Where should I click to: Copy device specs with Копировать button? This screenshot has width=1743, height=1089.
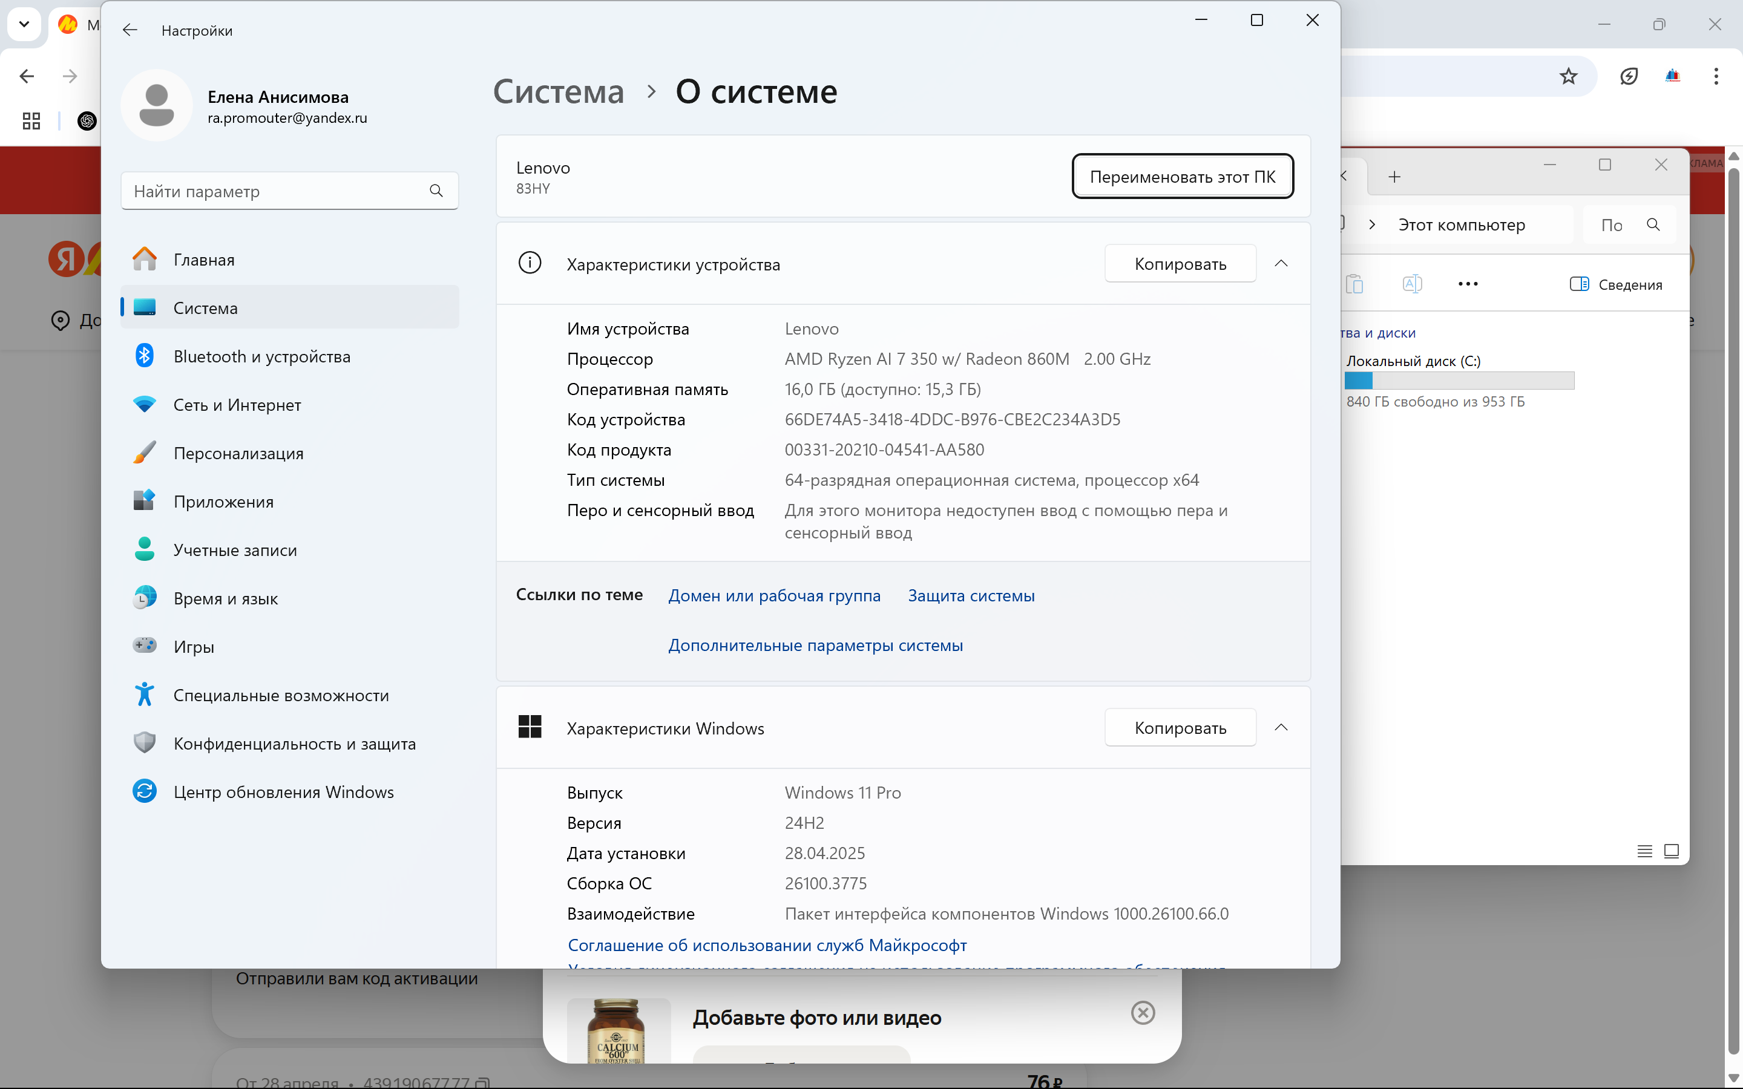pos(1180,264)
